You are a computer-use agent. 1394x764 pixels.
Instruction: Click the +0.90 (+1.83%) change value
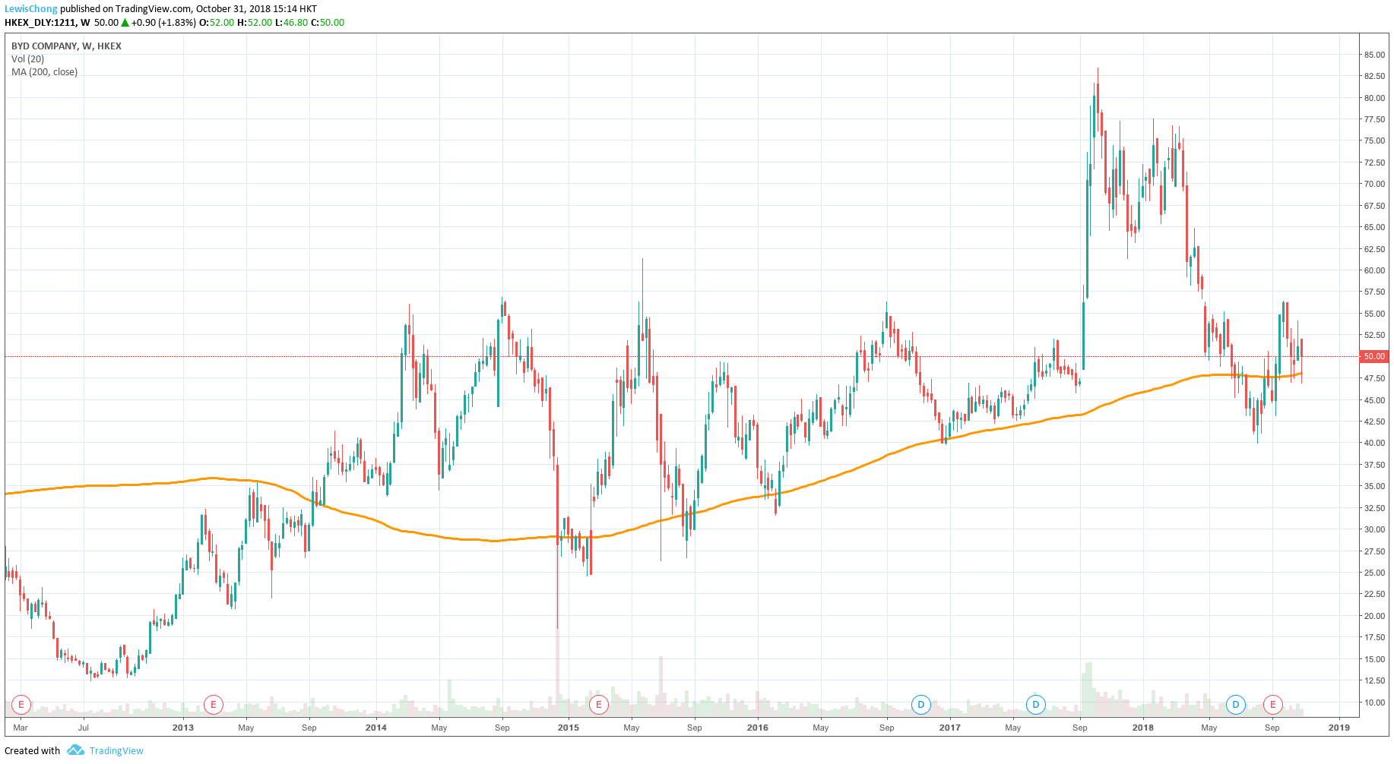[x=163, y=23]
